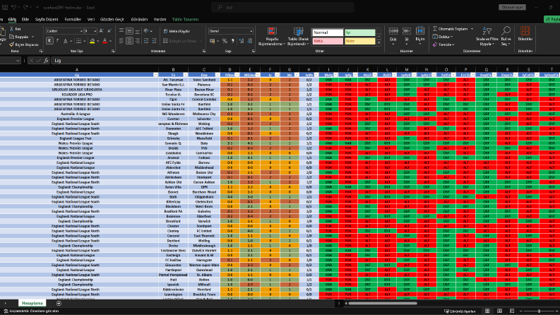Increase font size with the larger A icon
The width and height of the screenshot is (560, 315).
102,31
